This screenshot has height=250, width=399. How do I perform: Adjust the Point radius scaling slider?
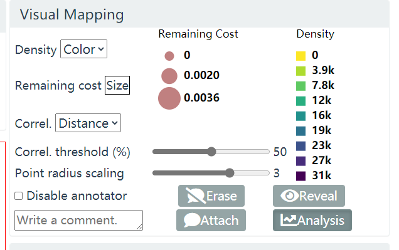[211, 173]
